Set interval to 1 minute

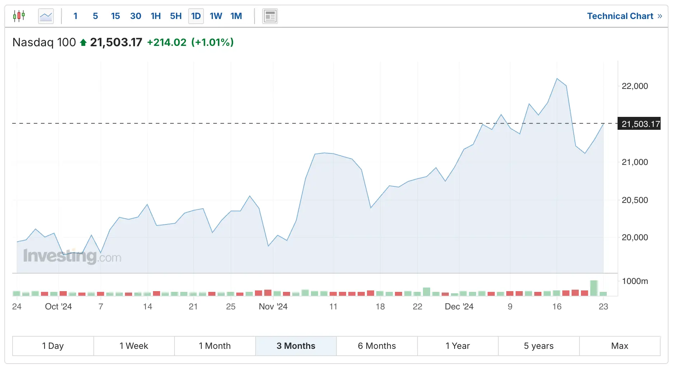[75, 16]
